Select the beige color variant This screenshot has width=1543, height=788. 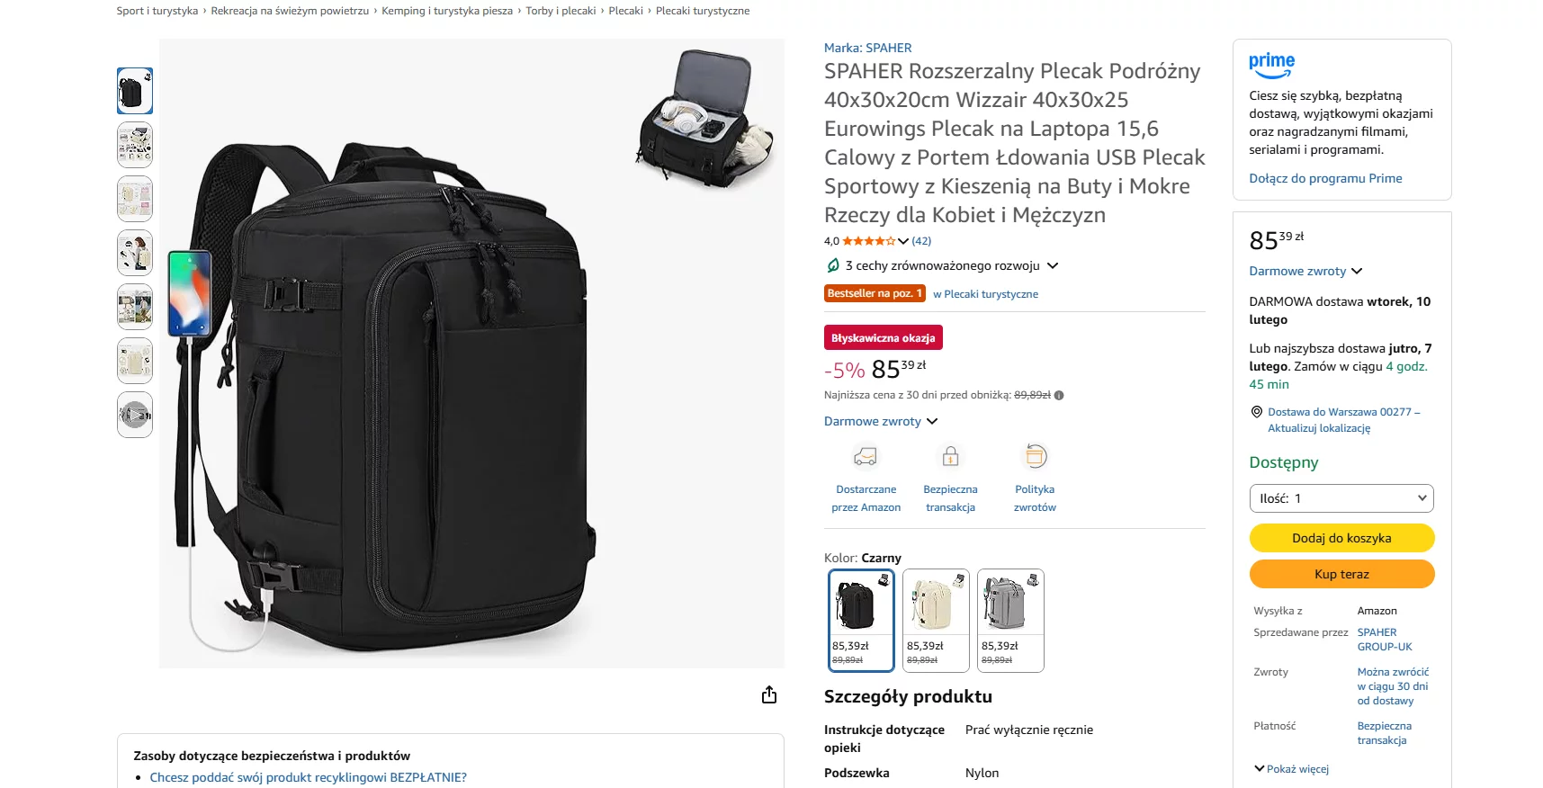(x=936, y=621)
